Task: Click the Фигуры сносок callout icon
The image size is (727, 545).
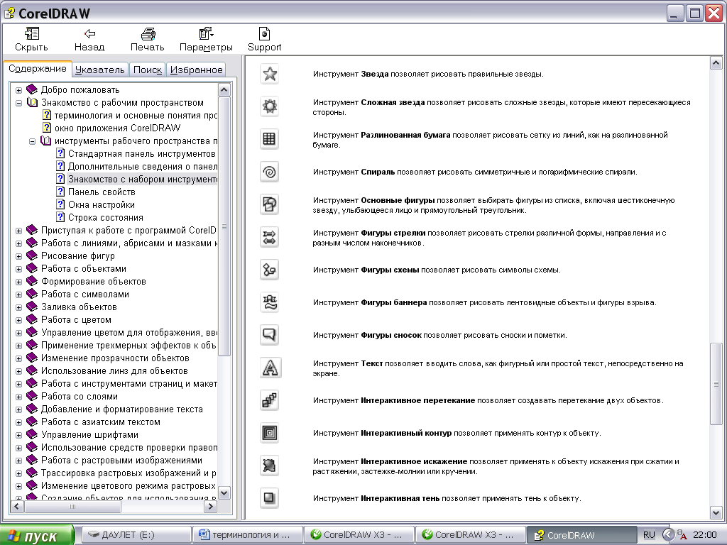Action: (269, 335)
